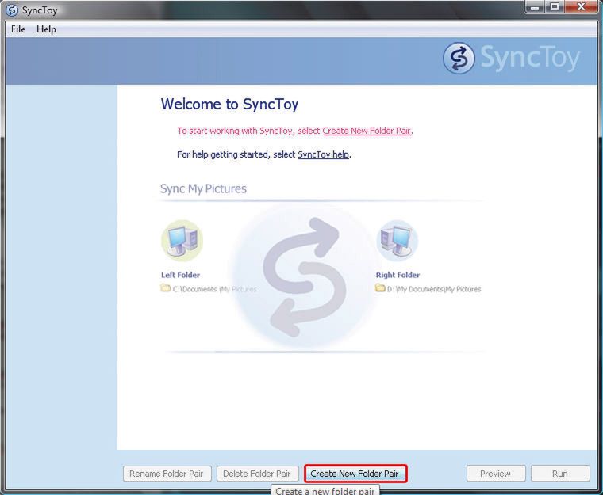Screen dimensions: 603x495
Task: Click the large sync arrows graphic
Action: click(305, 276)
